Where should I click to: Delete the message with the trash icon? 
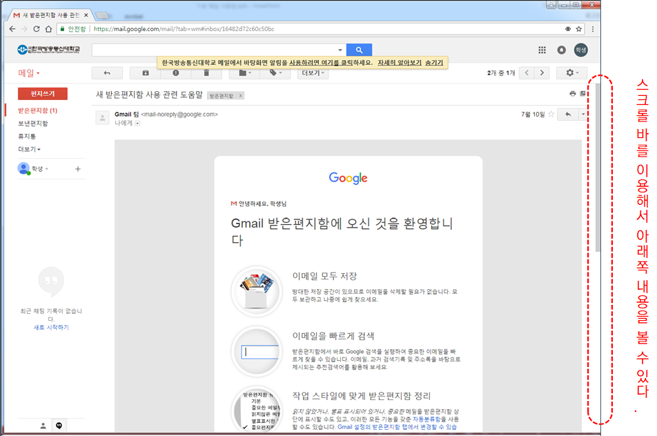coord(206,73)
